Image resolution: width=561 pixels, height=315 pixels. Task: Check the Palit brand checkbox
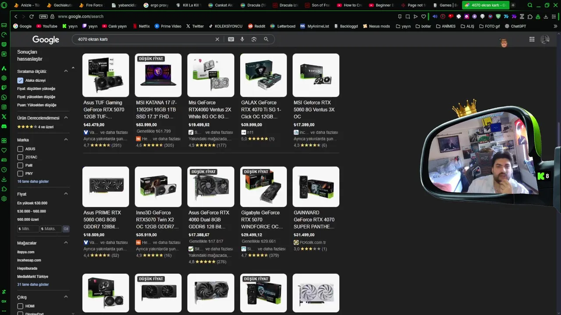[x=20, y=165]
